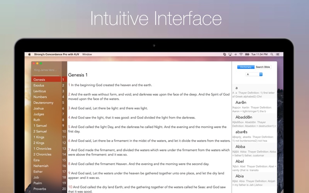Select Esther in the book list
This screenshot has width=309, height=193.
coord(46,171)
